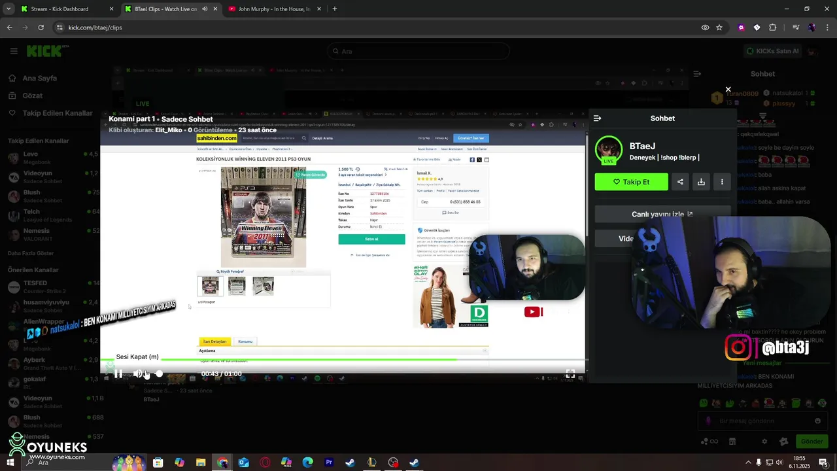Close the clip overlay with the X
Image resolution: width=837 pixels, height=471 pixels.
click(728, 90)
